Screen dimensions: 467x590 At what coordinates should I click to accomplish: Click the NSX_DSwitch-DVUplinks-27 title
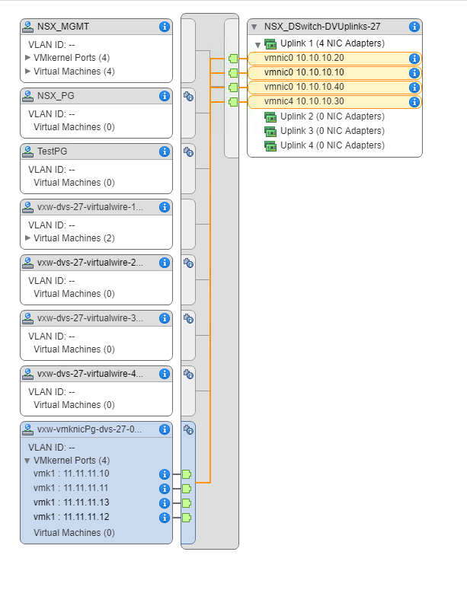[x=322, y=27]
